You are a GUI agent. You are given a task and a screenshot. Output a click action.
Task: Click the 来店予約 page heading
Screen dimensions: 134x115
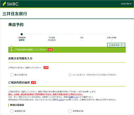point(16,25)
